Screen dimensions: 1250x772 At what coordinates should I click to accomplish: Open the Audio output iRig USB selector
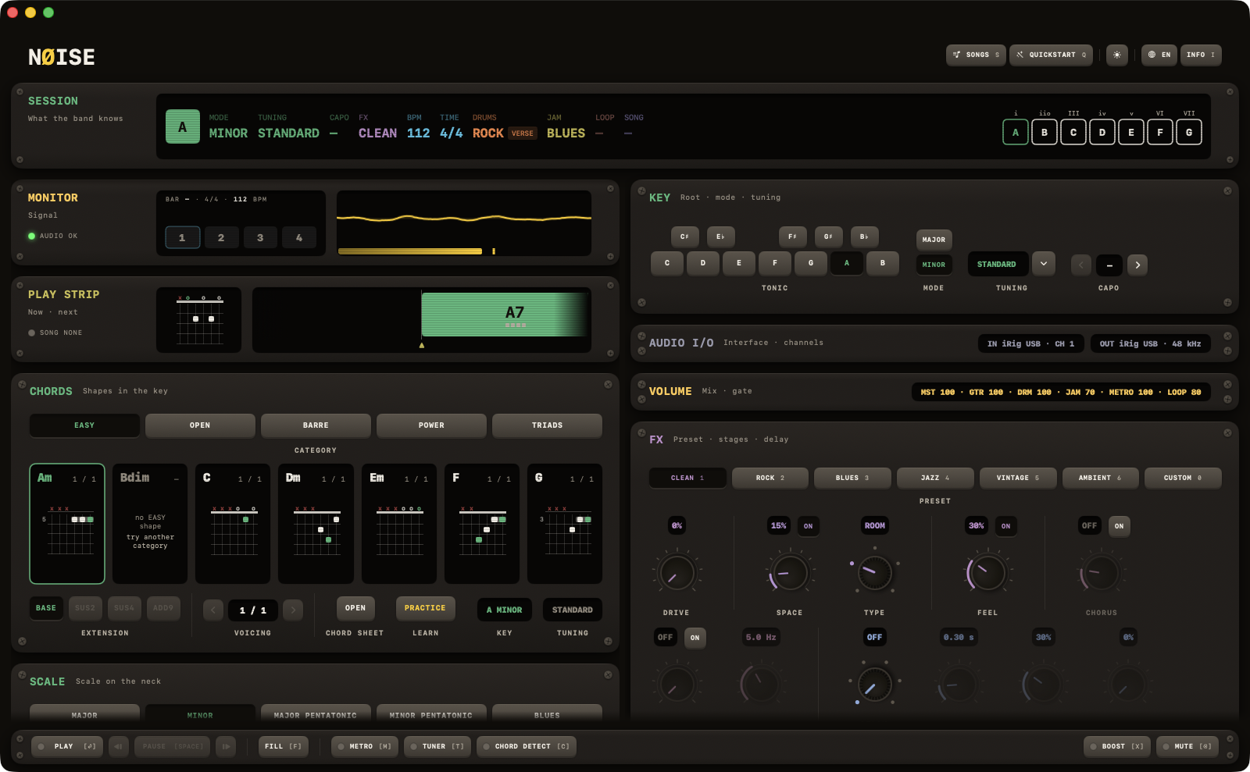point(1151,343)
